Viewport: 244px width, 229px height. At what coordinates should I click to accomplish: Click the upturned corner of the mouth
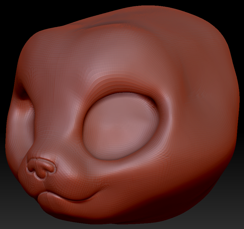point(104,187)
